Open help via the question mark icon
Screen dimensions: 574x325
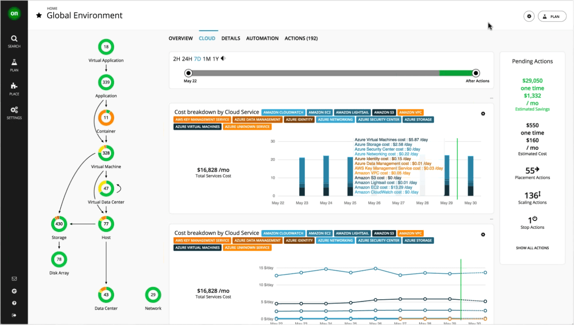[x=14, y=303]
